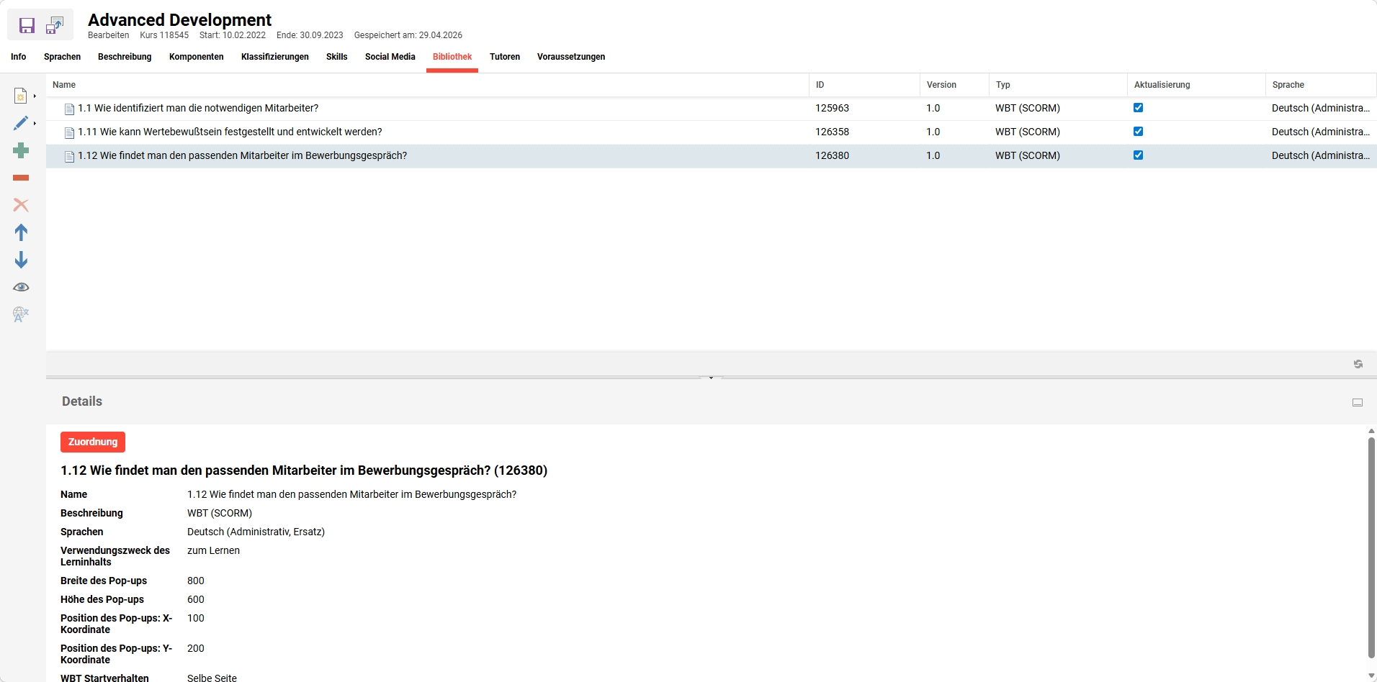Click the Details panel title

click(x=82, y=401)
